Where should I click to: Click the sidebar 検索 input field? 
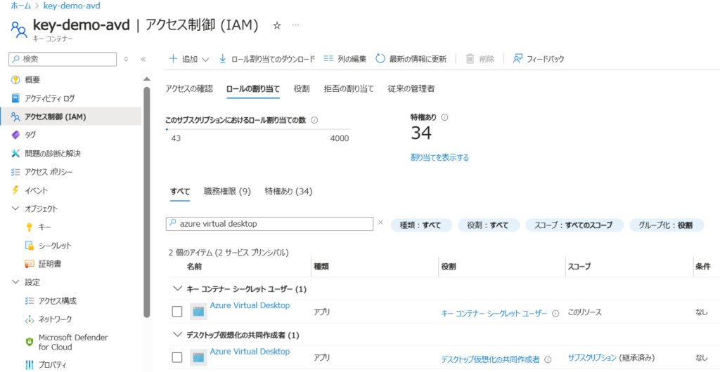(63, 59)
